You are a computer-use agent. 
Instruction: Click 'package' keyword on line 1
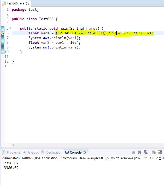point(19,10)
